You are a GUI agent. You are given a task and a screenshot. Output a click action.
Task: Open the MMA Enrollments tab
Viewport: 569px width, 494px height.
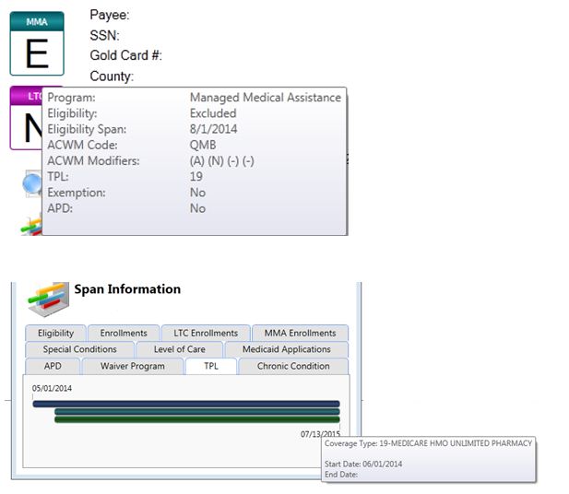(300, 333)
